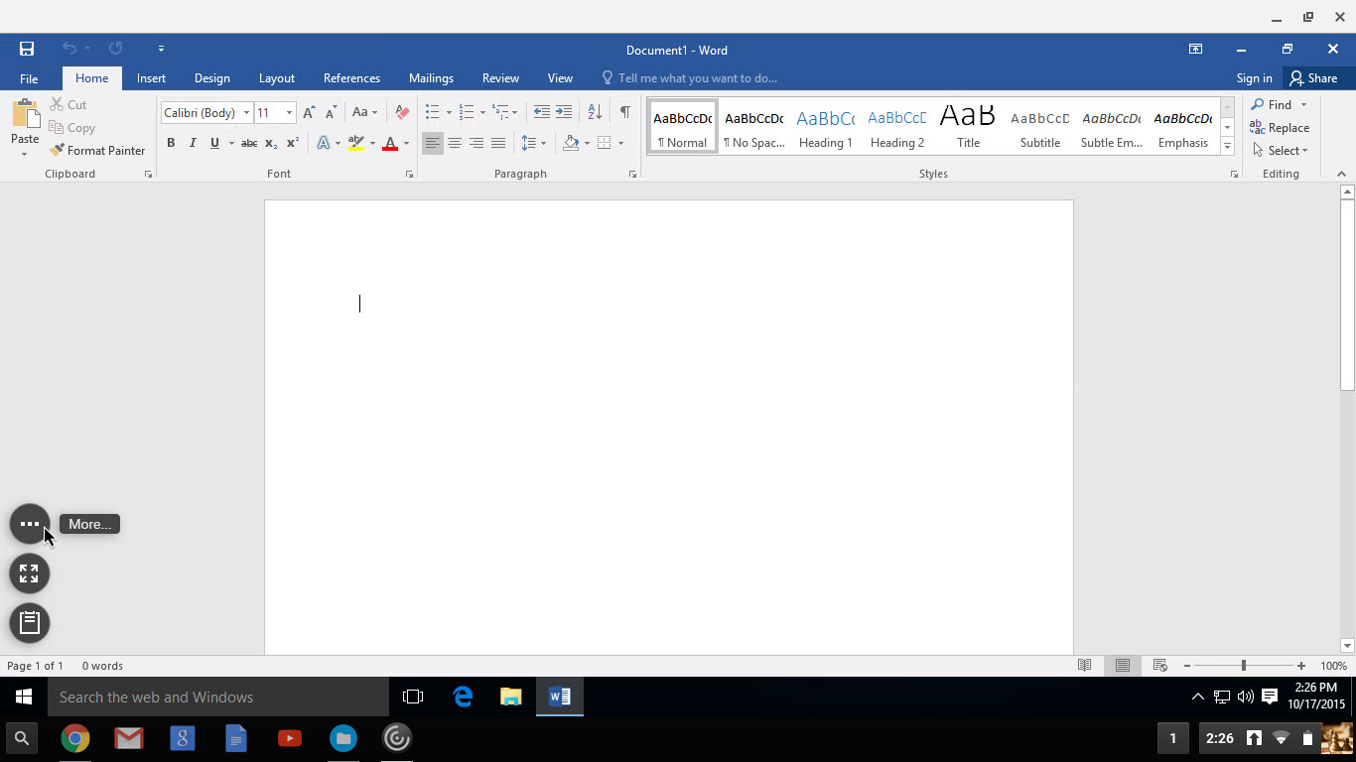Switch to the Design tab

[211, 78]
